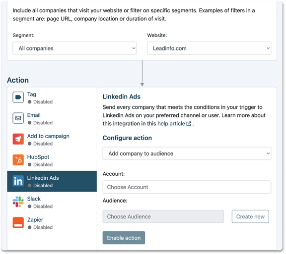
Task: Click the LinkedIn logo icon
Action: (18, 181)
